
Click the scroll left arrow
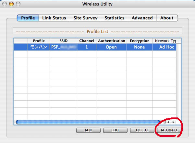[x=168, y=122]
